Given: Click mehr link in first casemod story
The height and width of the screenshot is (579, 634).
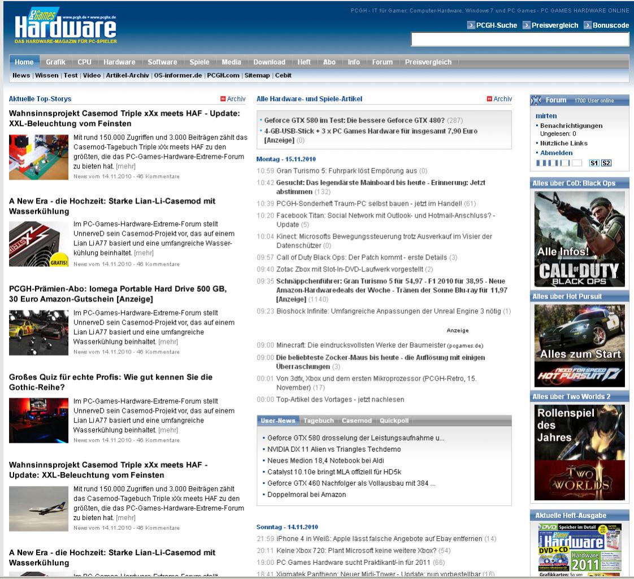Looking at the screenshot, I should 125,166.
